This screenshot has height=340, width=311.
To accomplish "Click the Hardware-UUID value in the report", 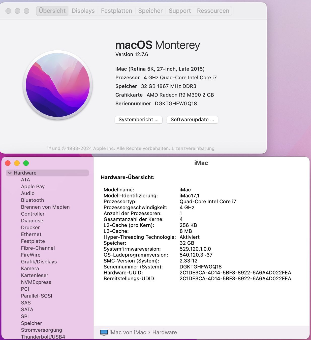I will 235,273.
